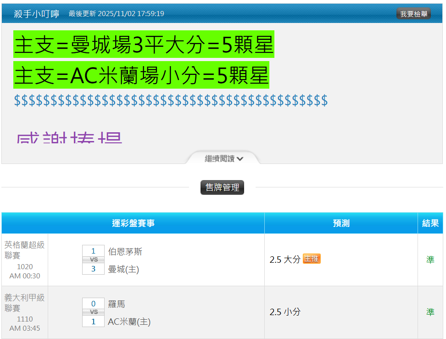Click the author name 殺手小叮噹
Viewport: 446px width, 339px height.
[x=36, y=14]
